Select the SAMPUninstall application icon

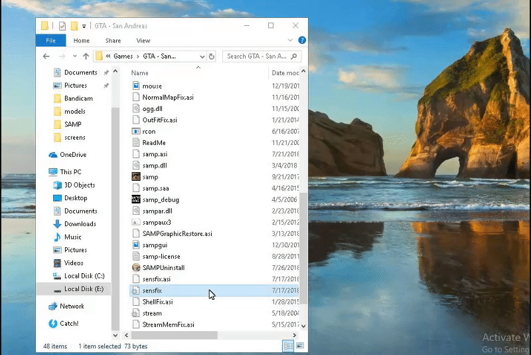(x=136, y=267)
